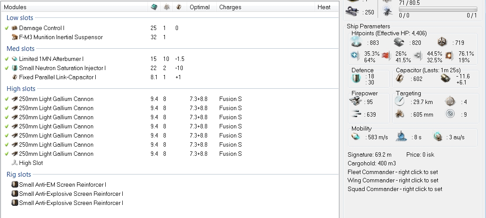Click the structure hitpoints icon
Image resolution: width=486 pixels, height=218 pixels.
[x=442, y=42]
